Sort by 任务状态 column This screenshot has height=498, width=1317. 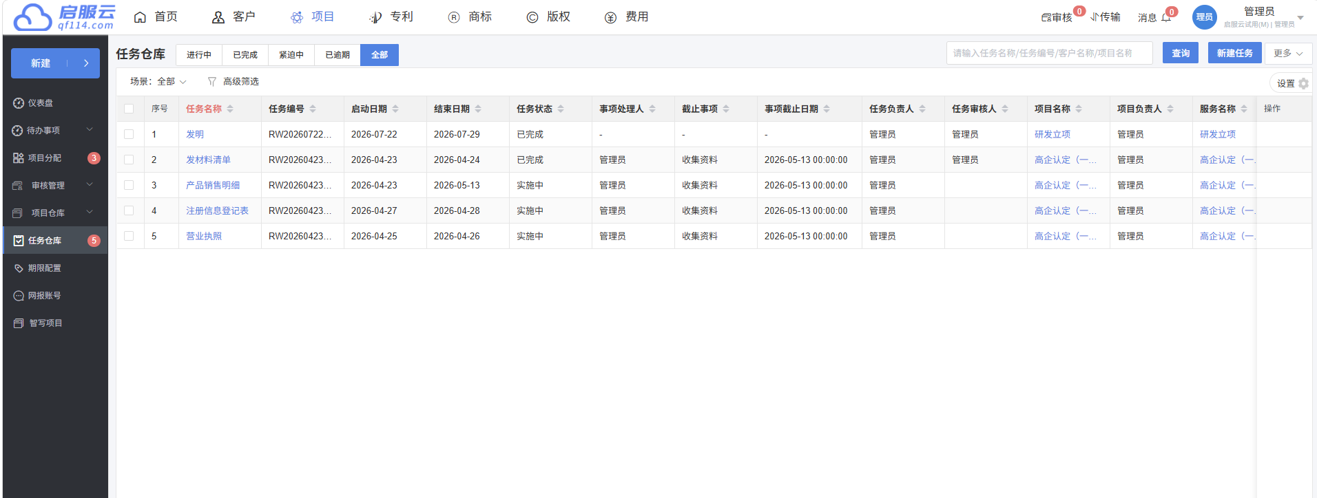click(x=561, y=109)
